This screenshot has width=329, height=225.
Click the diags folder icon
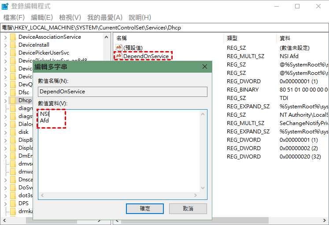[13, 116]
